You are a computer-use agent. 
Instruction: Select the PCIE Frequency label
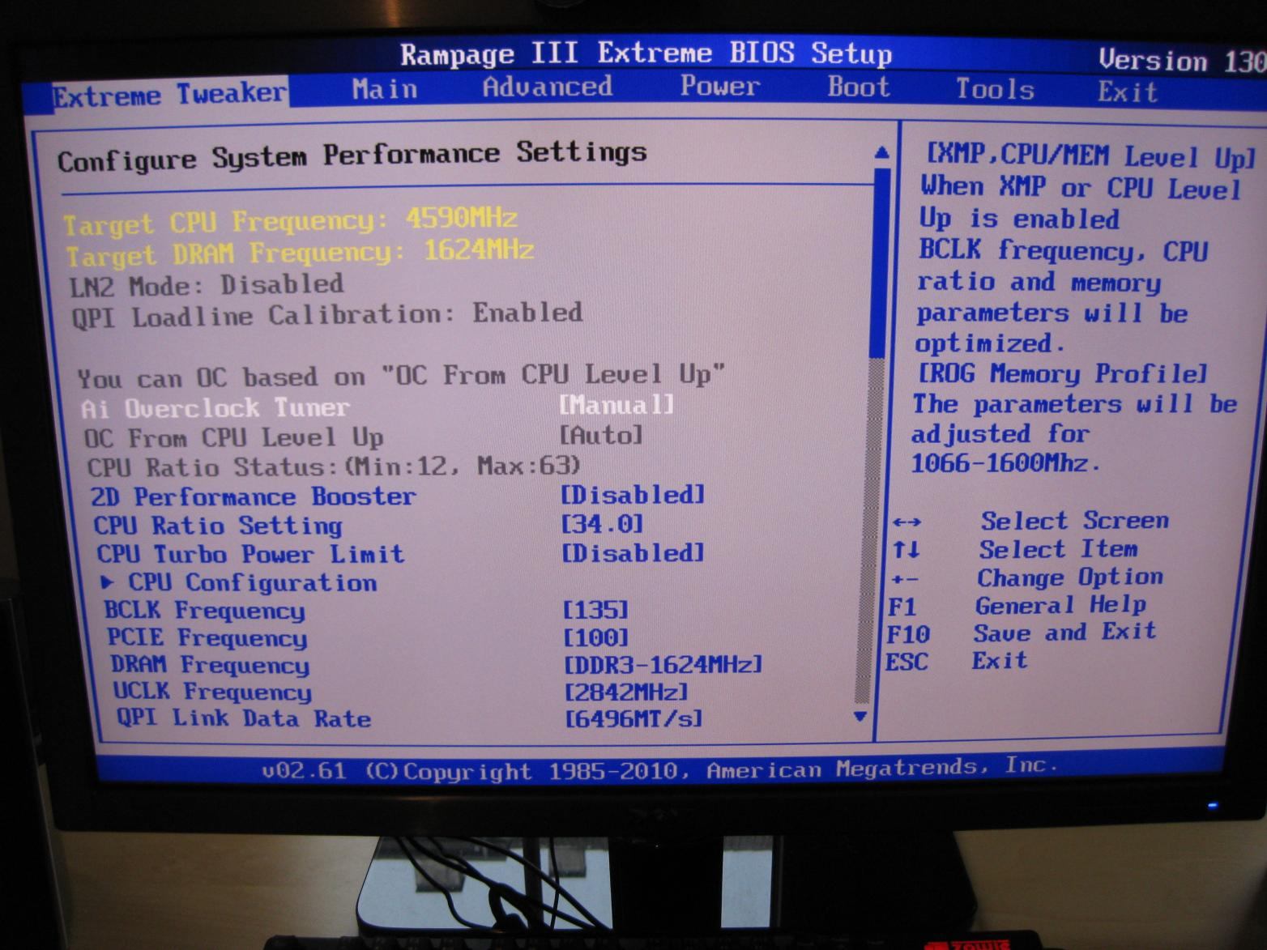[207, 638]
